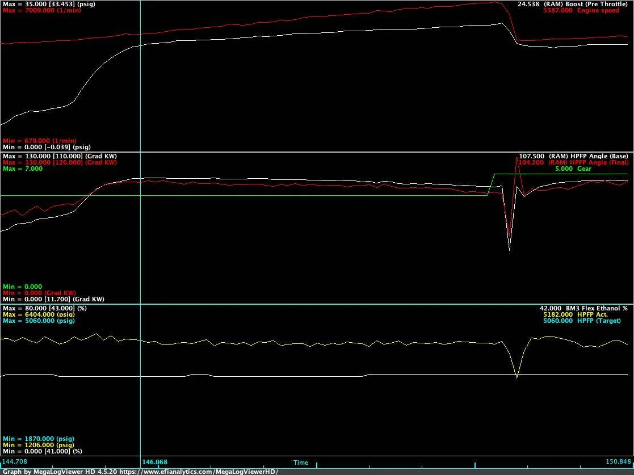This screenshot has width=634, height=475.
Task: Select 'Max = 80.000 [43.000] (%)' text
Action: click(44, 309)
